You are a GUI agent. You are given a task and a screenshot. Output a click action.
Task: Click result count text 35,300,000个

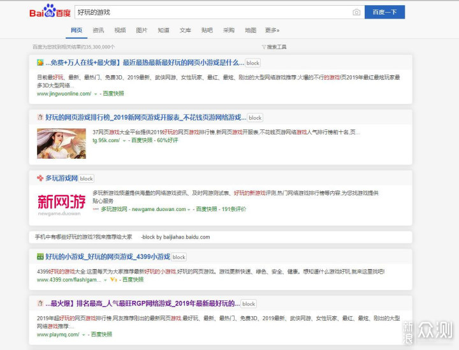(100, 47)
